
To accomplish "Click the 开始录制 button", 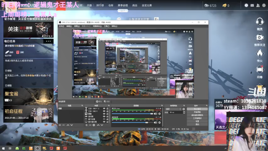I will [x=197, y=112].
